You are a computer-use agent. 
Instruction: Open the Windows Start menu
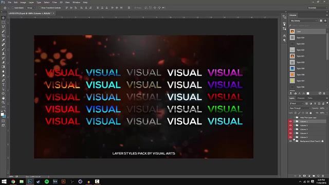tap(4, 181)
